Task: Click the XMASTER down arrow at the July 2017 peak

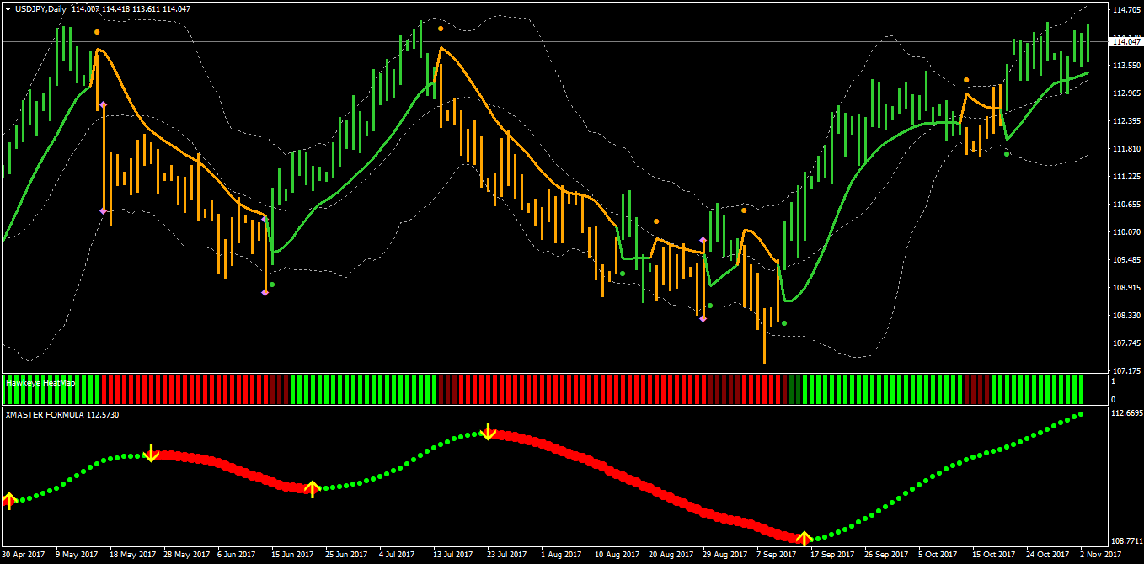Action: (x=487, y=431)
